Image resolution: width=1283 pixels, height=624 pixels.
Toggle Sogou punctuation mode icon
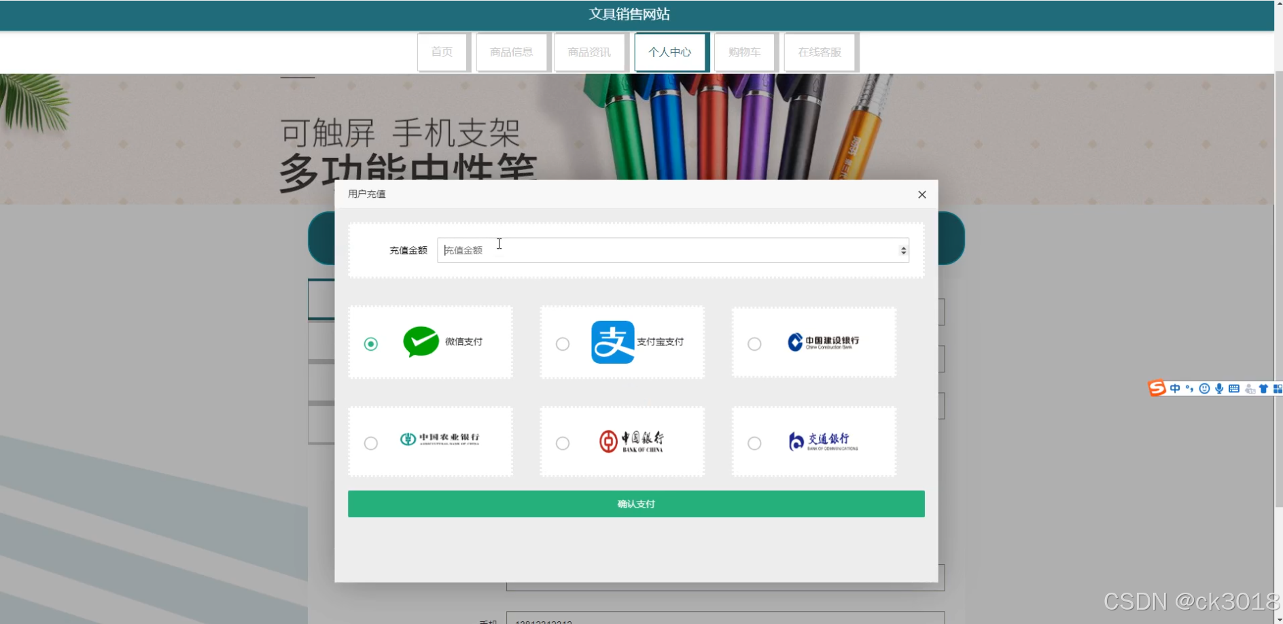1189,389
